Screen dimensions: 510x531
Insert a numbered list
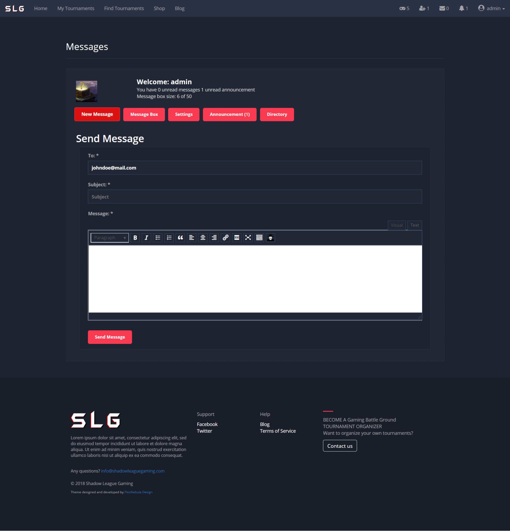(x=169, y=238)
